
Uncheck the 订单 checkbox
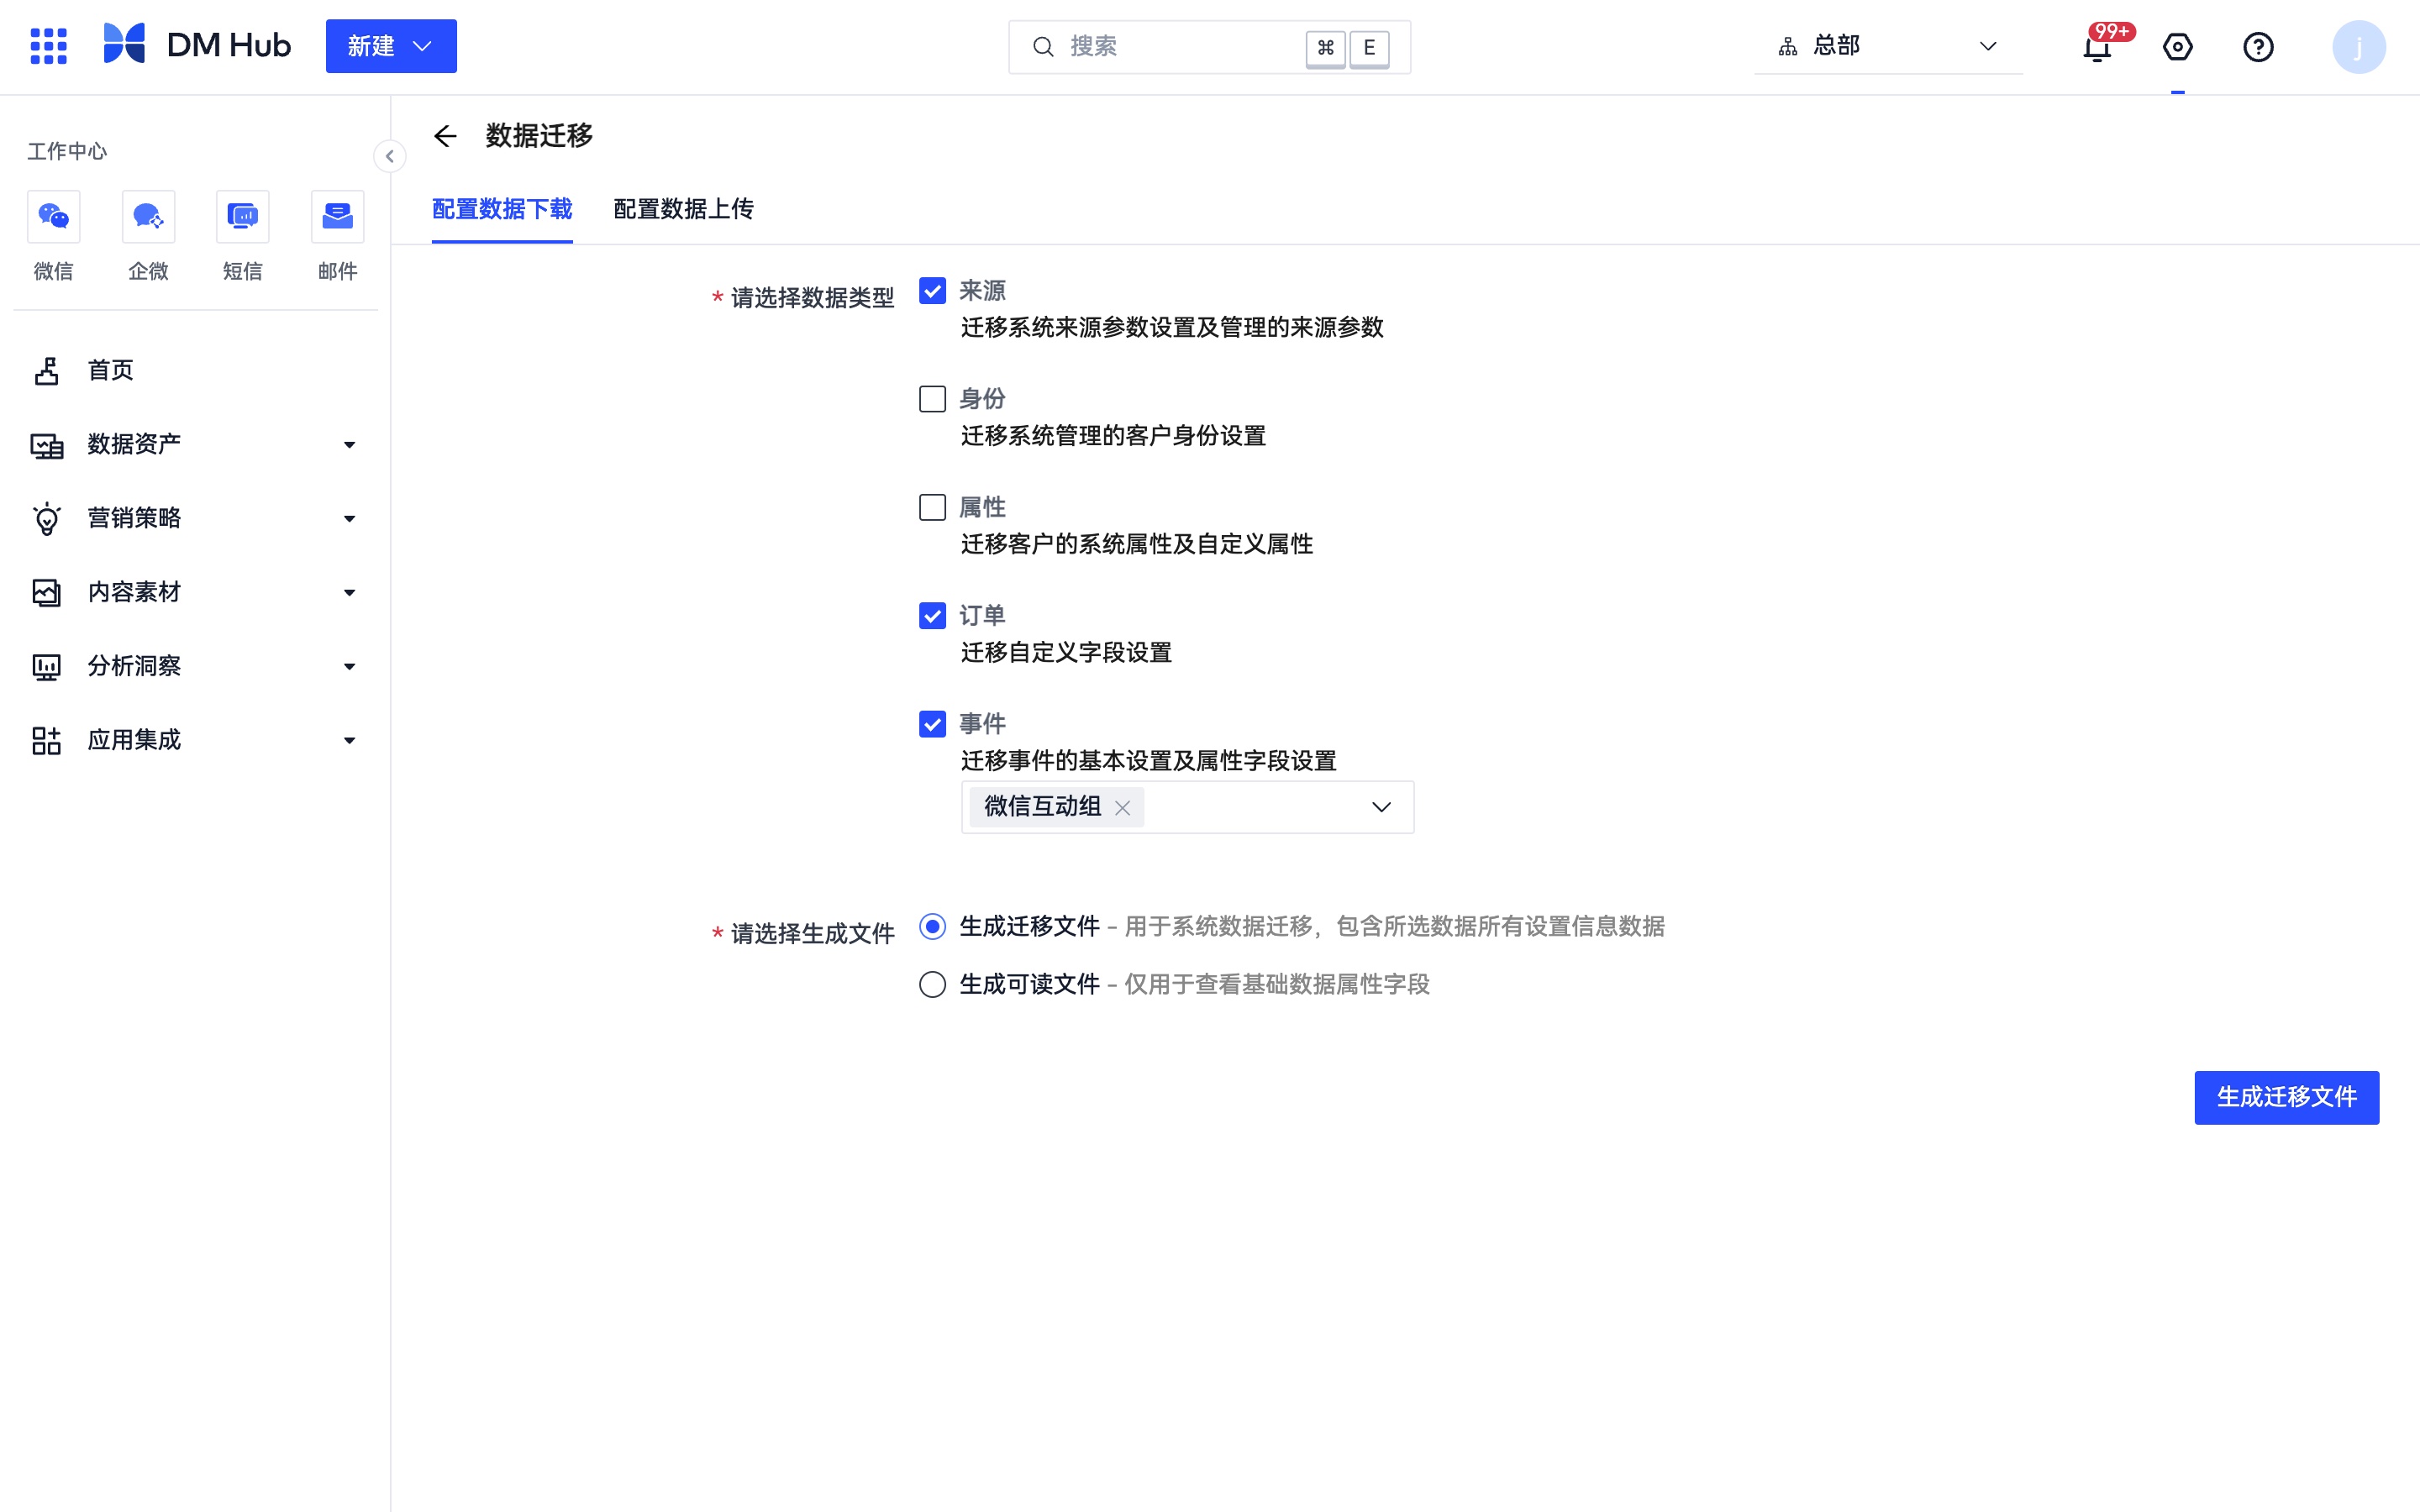point(932,616)
